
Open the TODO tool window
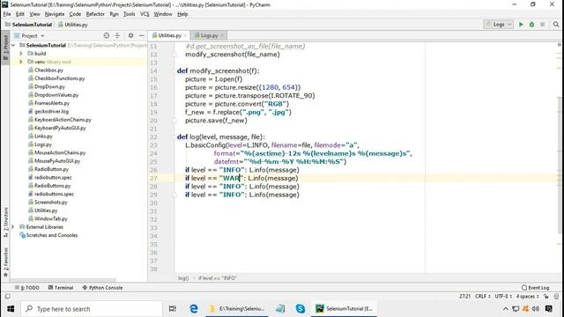(x=27, y=288)
